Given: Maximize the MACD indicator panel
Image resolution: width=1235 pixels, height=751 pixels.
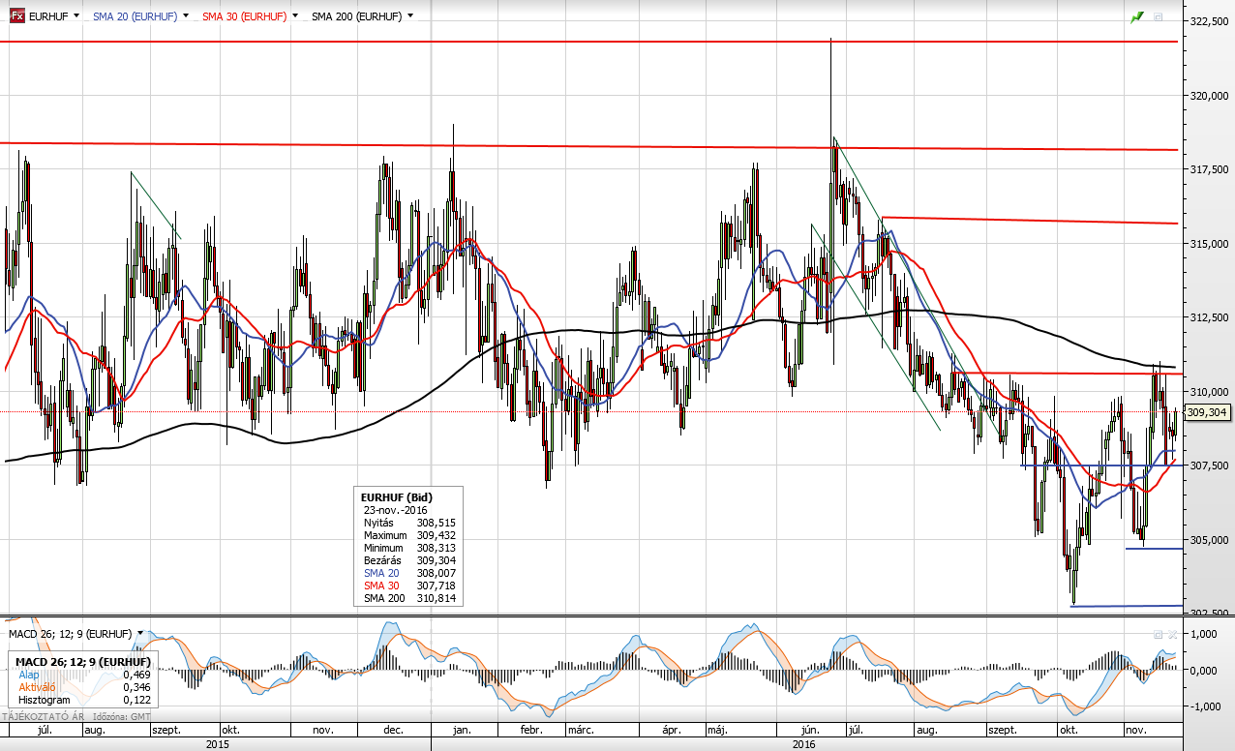Looking at the screenshot, I should [x=1158, y=634].
